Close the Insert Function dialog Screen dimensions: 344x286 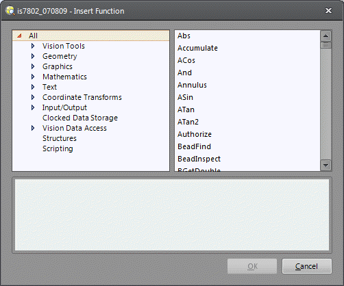(328, 11)
